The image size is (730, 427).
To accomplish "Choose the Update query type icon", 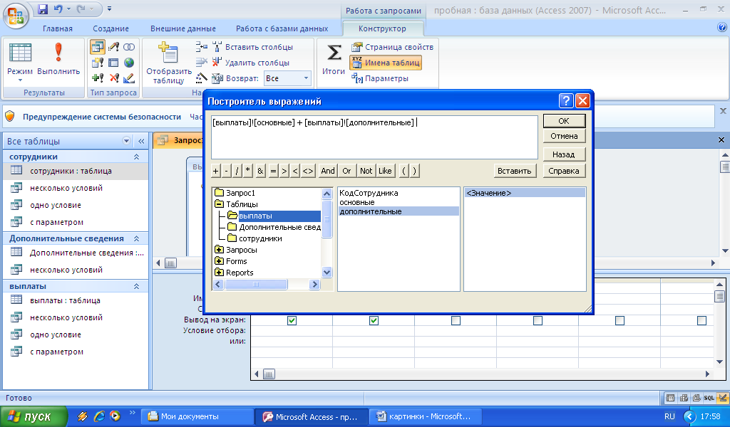I will coord(113,47).
